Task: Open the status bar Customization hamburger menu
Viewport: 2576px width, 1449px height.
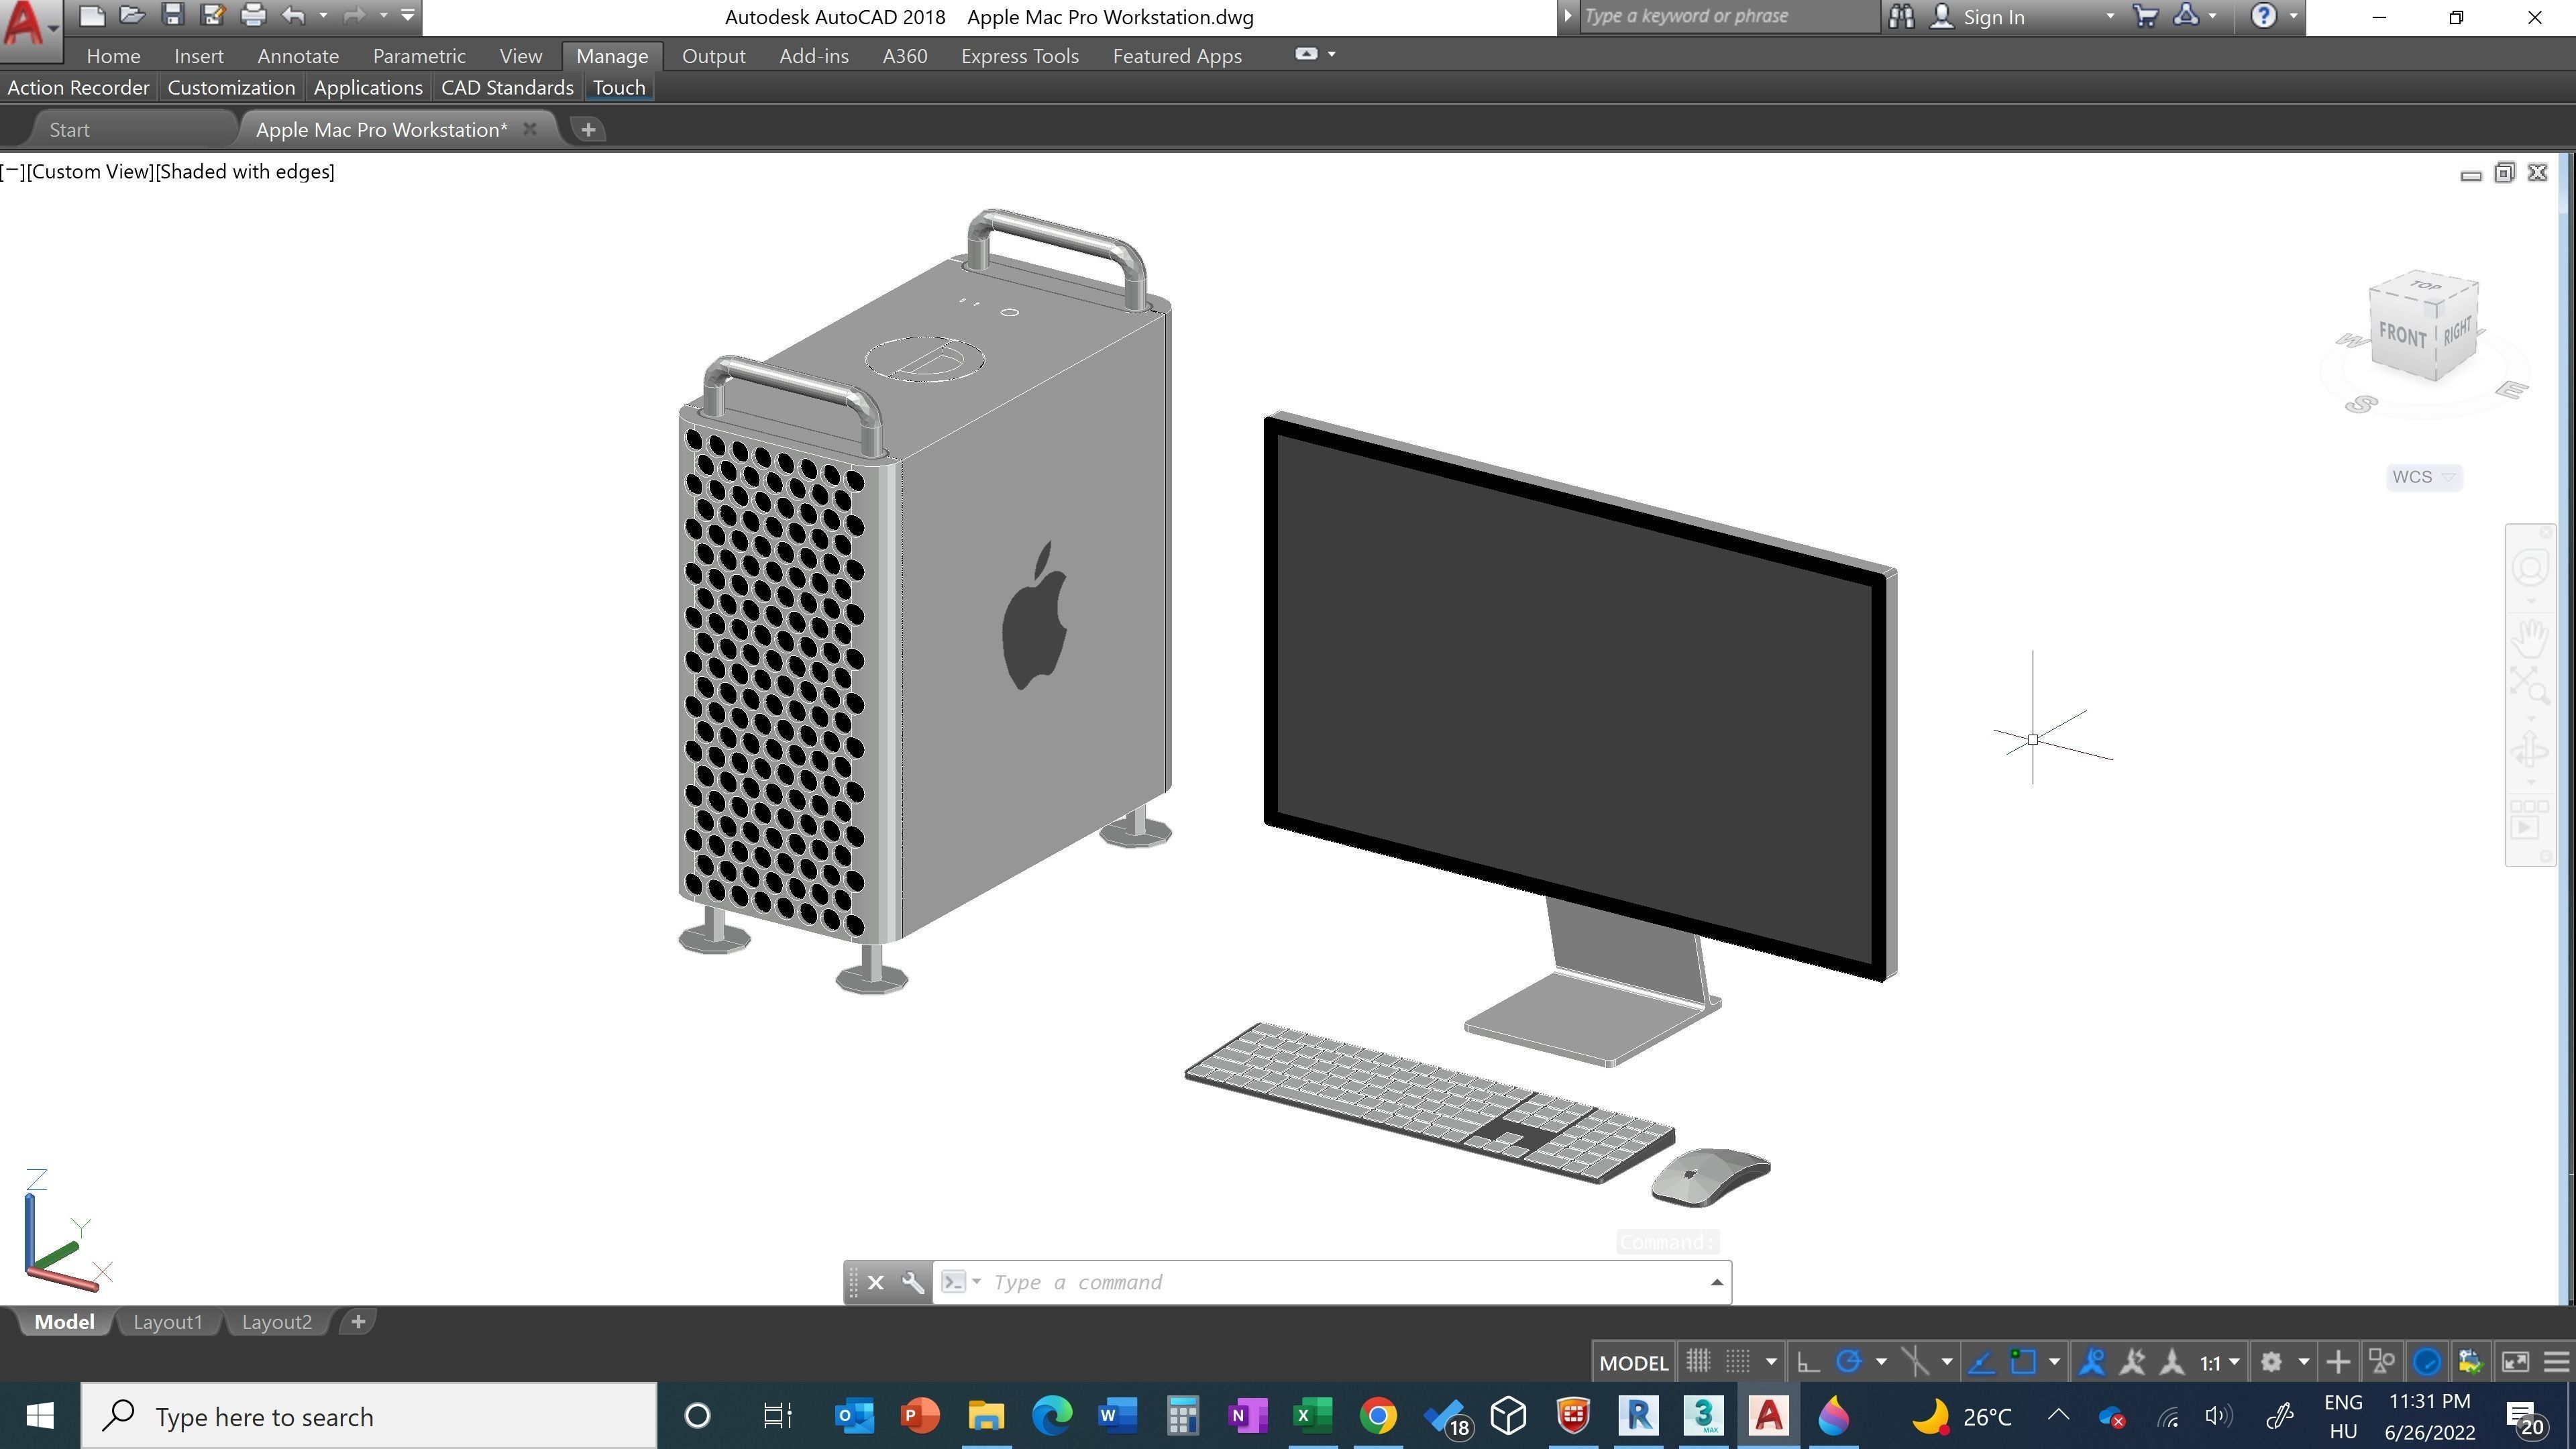Action: [x=2556, y=1362]
